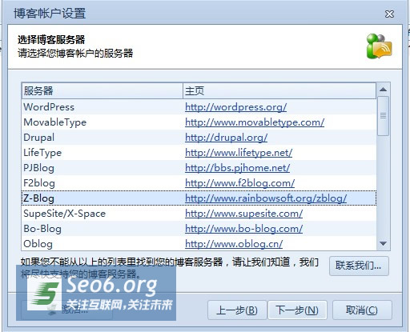410x332 pixels.
Task: Click the 取消(C) button
Action: point(362,310)
